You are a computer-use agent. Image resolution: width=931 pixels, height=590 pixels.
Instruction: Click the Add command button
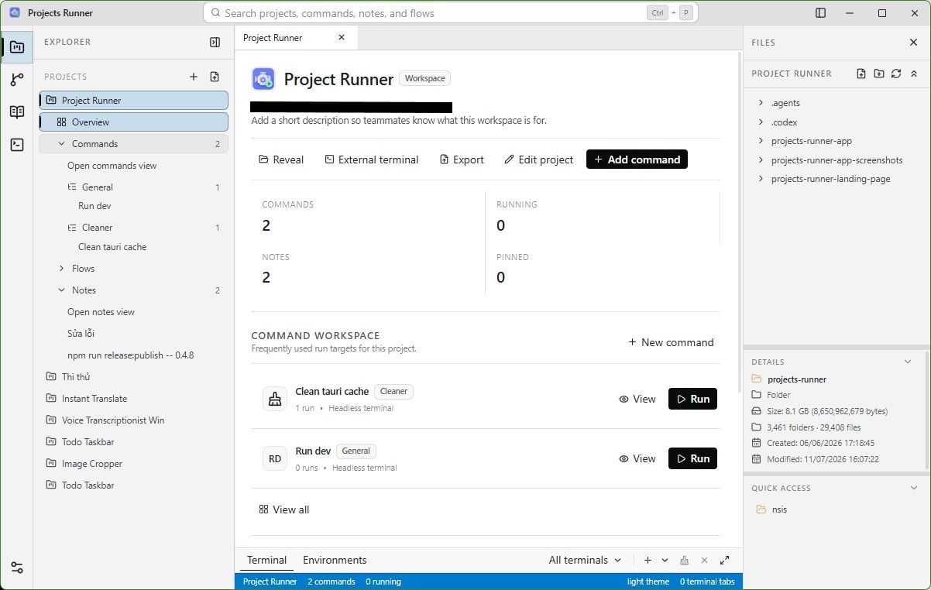(x=637, y=160)
